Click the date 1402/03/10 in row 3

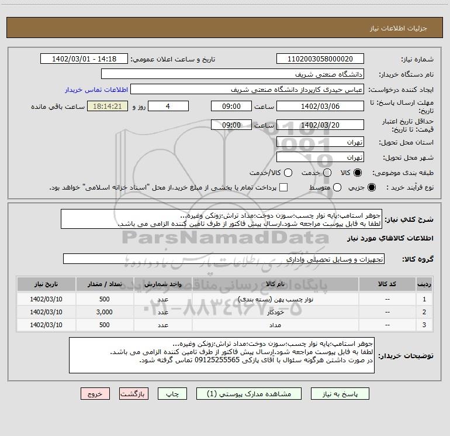point(46,325)
